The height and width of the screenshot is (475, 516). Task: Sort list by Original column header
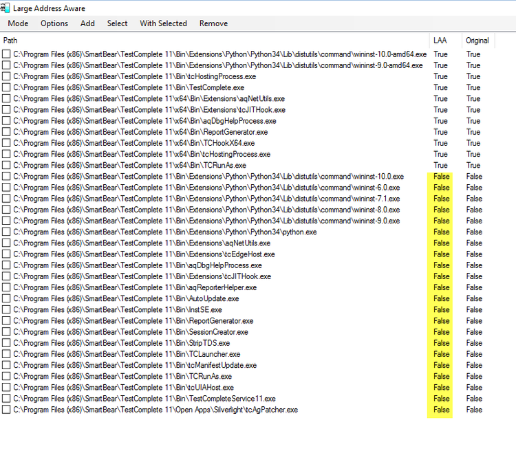[477, 41]
